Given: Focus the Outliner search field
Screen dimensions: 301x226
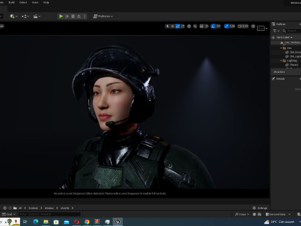Looking at the screenshot, I should pyautogui.click(x=292, y=31).
